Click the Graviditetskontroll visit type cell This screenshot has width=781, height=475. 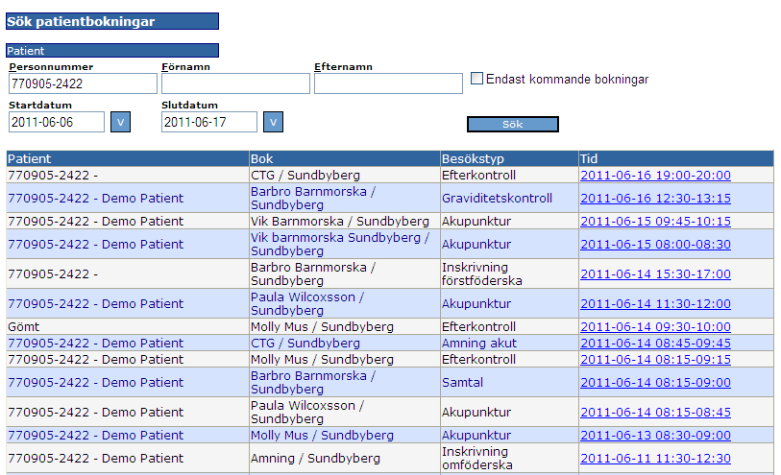coord(509,198)
